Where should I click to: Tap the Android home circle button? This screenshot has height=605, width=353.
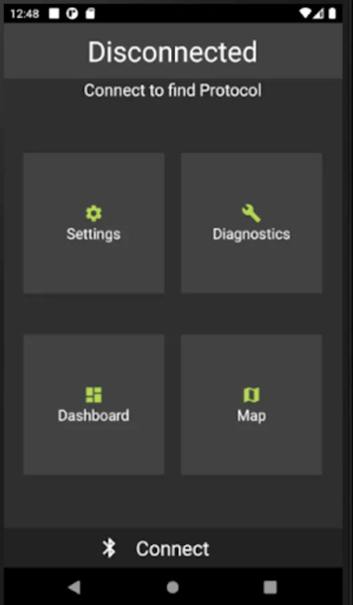tap(172, 588)
